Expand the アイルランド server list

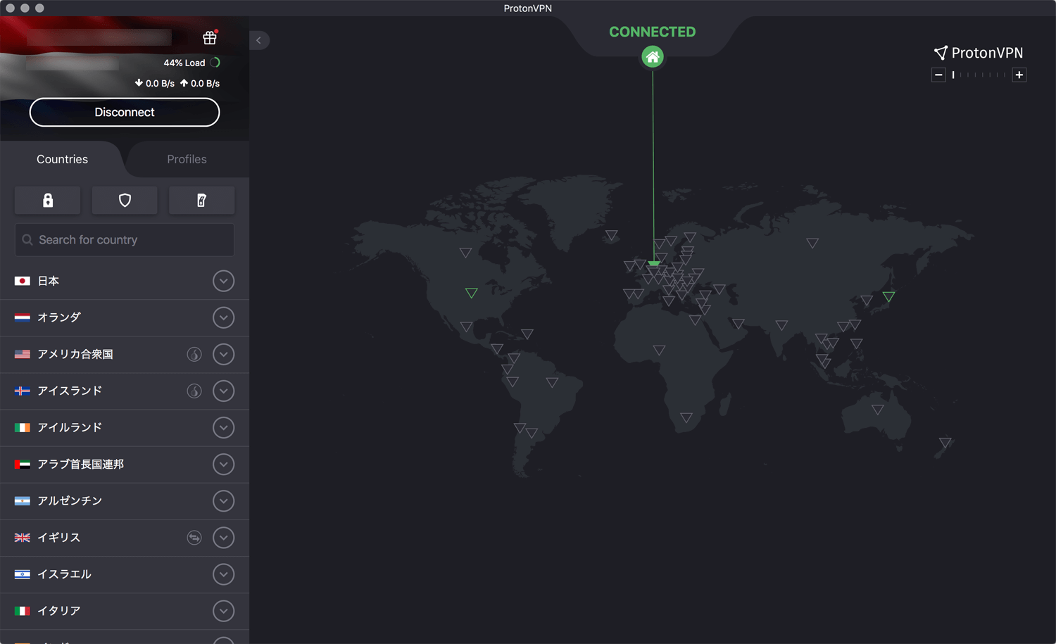[x=223, y=427]
